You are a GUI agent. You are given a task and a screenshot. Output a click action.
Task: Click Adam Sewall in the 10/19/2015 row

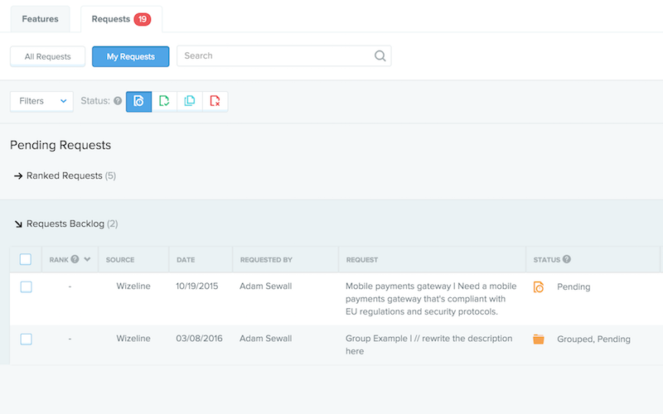[x=265, y=286]
